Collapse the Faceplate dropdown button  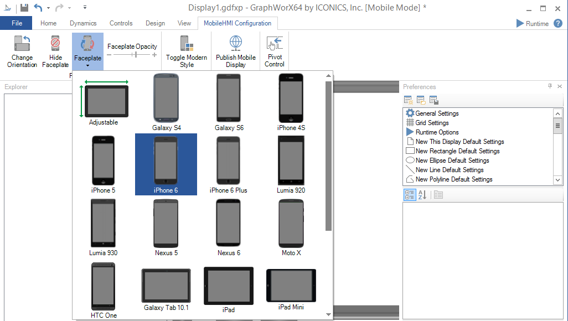(x=87, y=51)
